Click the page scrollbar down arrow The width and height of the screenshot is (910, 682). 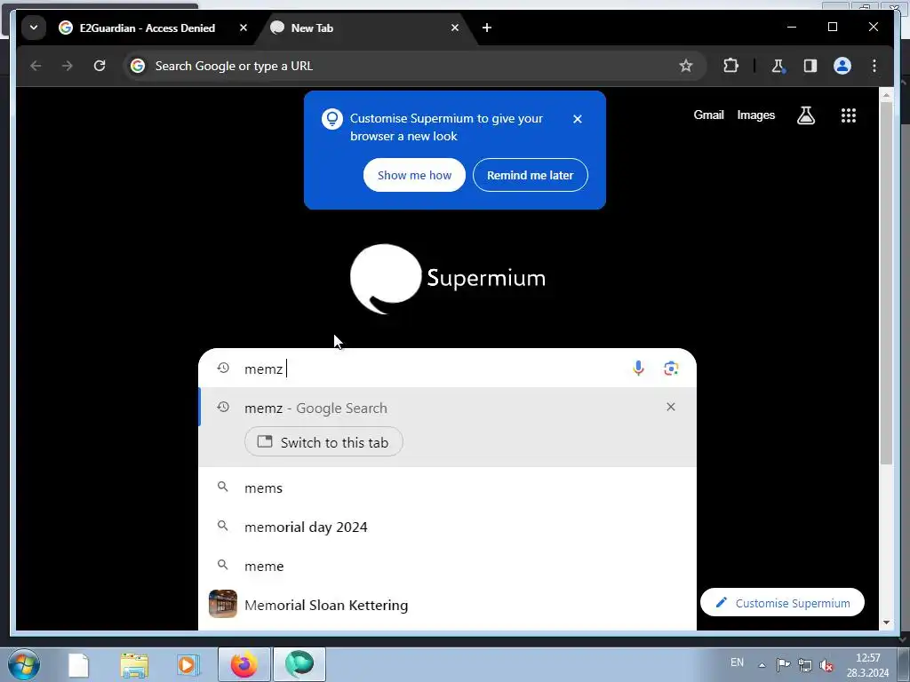[886, 623]
